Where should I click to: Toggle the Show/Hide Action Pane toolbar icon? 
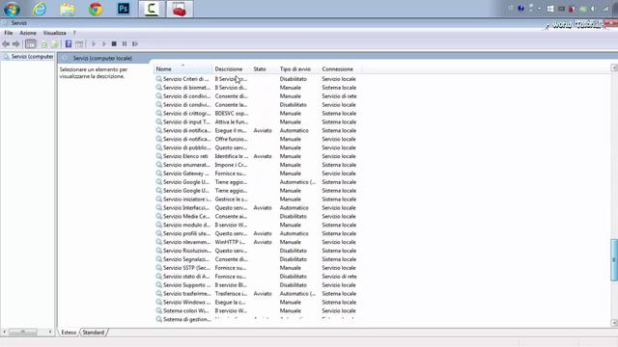(79, 44)
